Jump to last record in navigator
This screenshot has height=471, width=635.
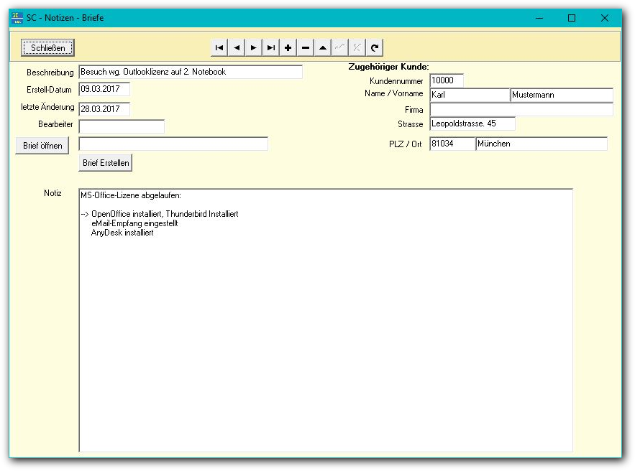click(x=271, y=48)
